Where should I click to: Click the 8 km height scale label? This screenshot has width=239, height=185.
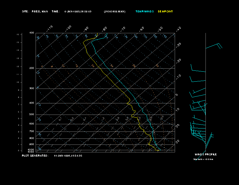pos(19,97)
